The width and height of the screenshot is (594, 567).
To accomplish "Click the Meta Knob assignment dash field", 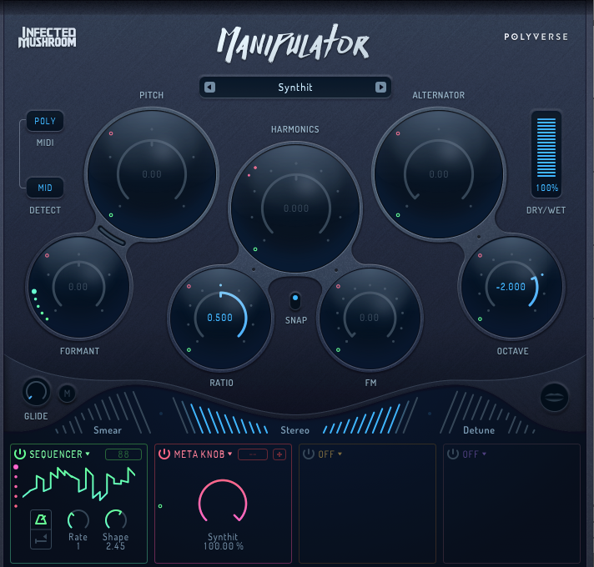I will pyautogui.click(x=253, y=454).
